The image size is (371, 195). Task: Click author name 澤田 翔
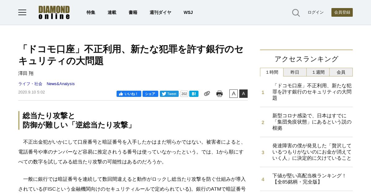[x=26, y=73]
